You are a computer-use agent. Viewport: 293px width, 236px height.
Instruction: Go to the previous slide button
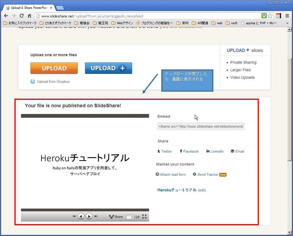[81, 216]
